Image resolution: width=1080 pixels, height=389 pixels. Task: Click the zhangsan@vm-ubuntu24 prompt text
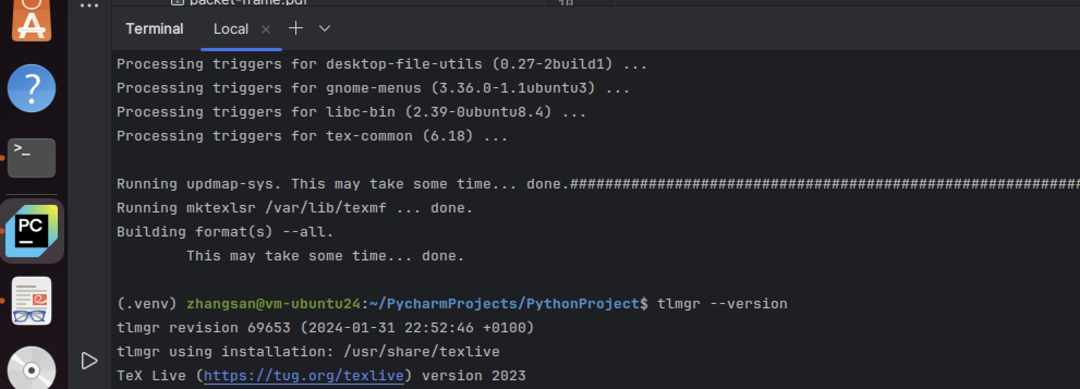pos(273,303)
